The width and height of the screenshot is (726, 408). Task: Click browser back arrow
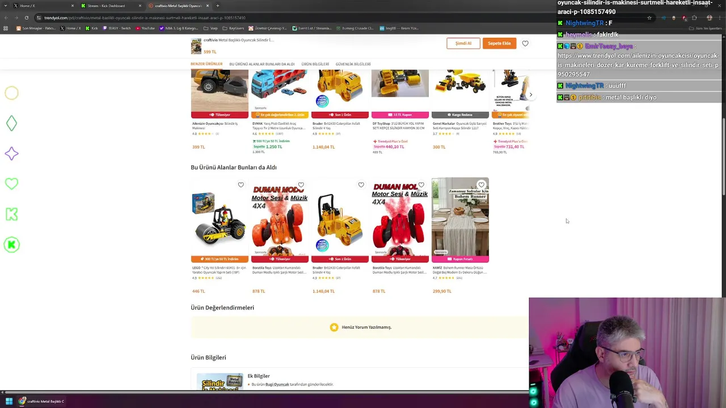pos(6,18)
